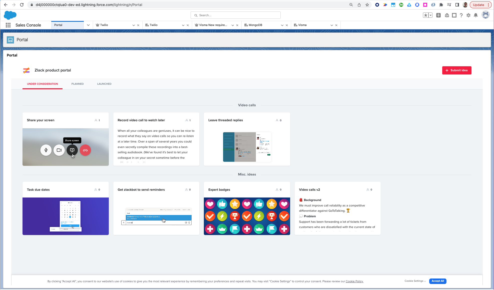This screenshot has height=290, width=494.
Task: Open options chevron on first Twilio tab
Action: tap(134, 25)
